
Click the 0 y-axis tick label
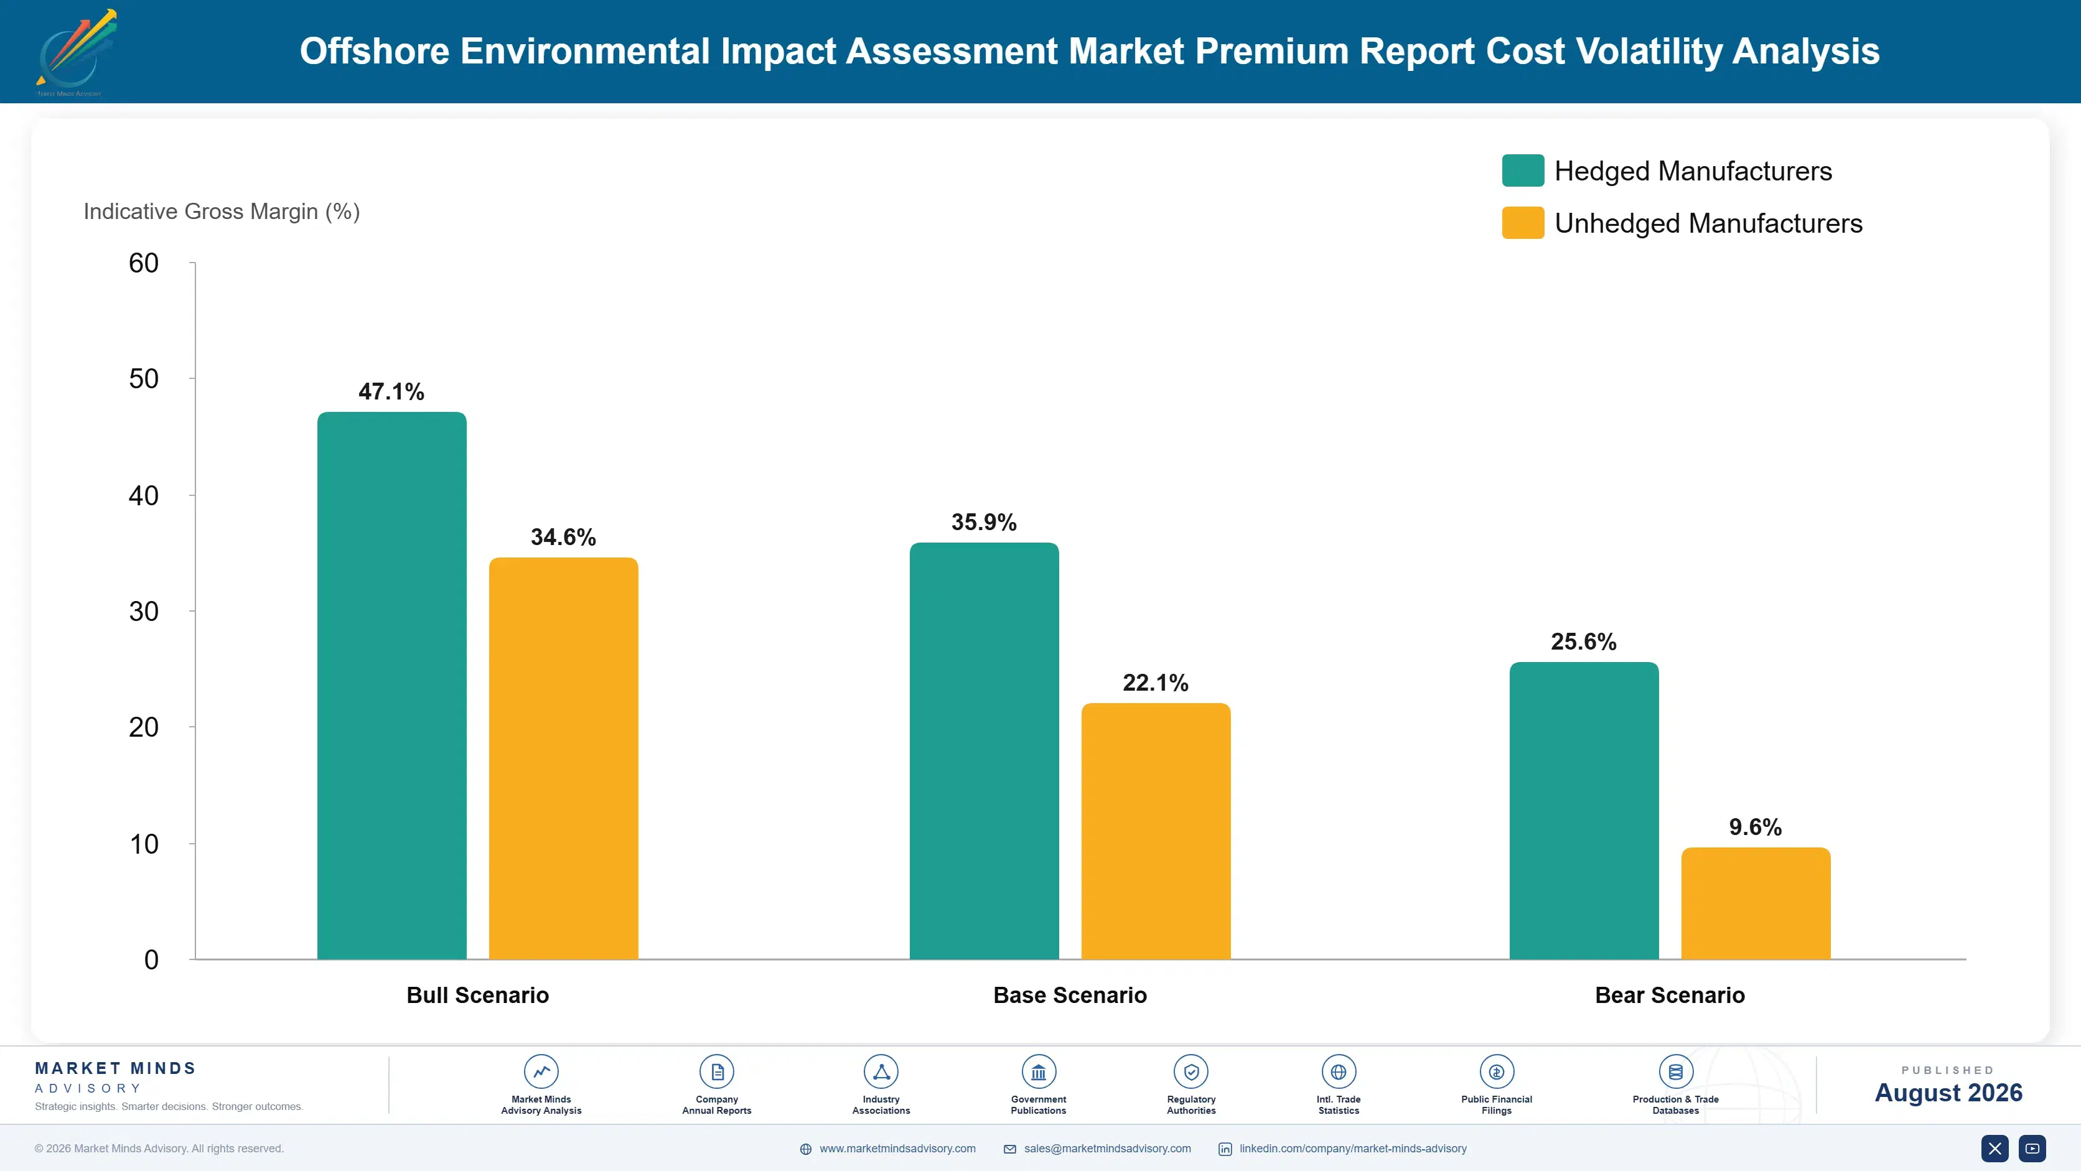point(151,959)
